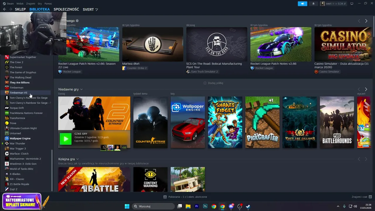Select The Walking Dead in the list
This screenshot has height=211, width=375.
pyautogui.click(x=21, y=77)
